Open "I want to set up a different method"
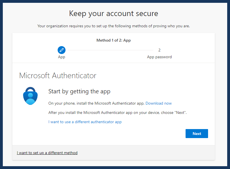The height and width of the screenshot is (169, 230). (x=47, y=153)
